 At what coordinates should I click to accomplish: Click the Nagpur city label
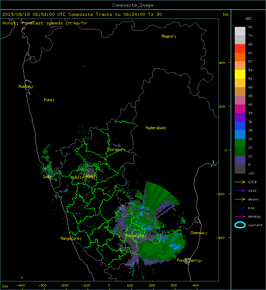coord(168,36)
